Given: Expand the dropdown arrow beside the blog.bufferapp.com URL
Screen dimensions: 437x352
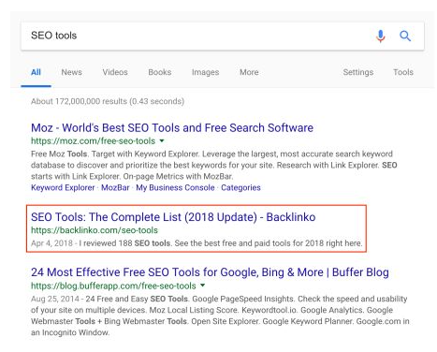Looking at the screenshot, I should [x=203, y=286].
